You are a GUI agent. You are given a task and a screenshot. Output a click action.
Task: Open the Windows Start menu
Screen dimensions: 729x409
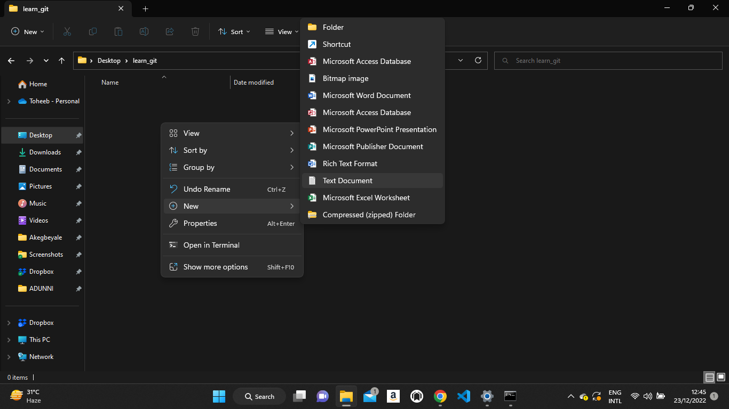pyautogui.click(x=219, y=396)
